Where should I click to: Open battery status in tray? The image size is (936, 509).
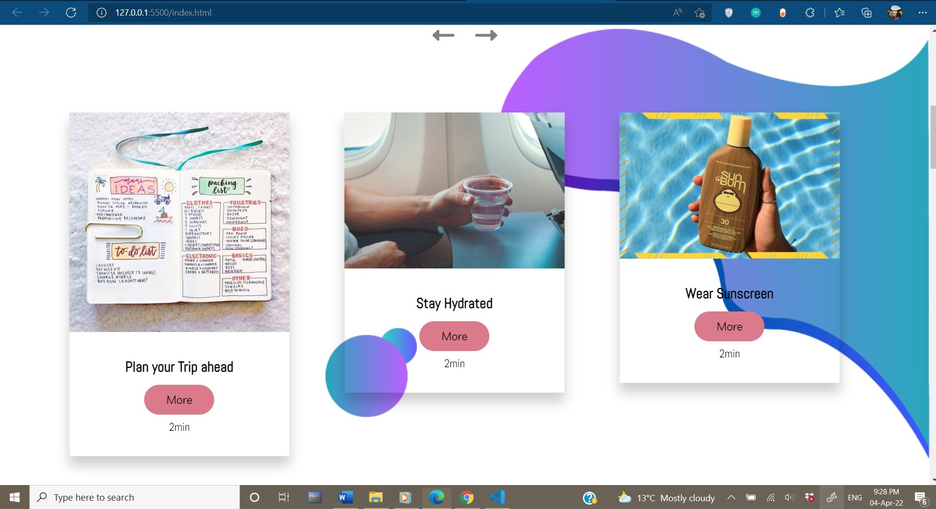click(750, 497)
